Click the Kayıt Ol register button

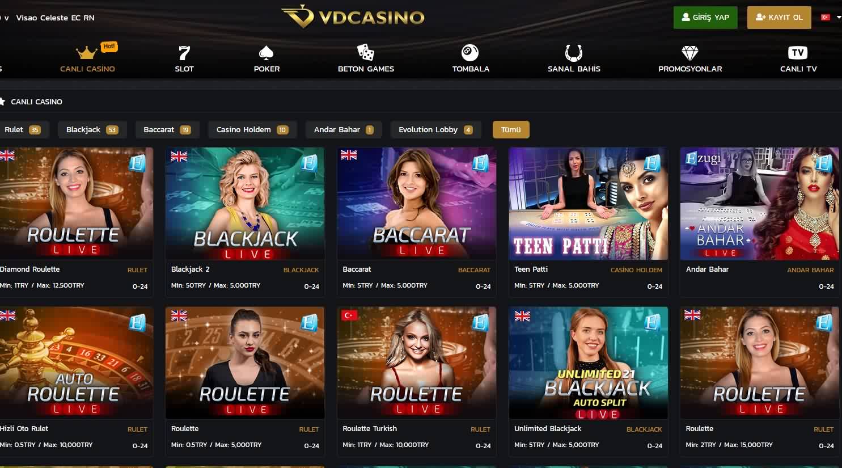pyautogui.click(x=779, y=18)
